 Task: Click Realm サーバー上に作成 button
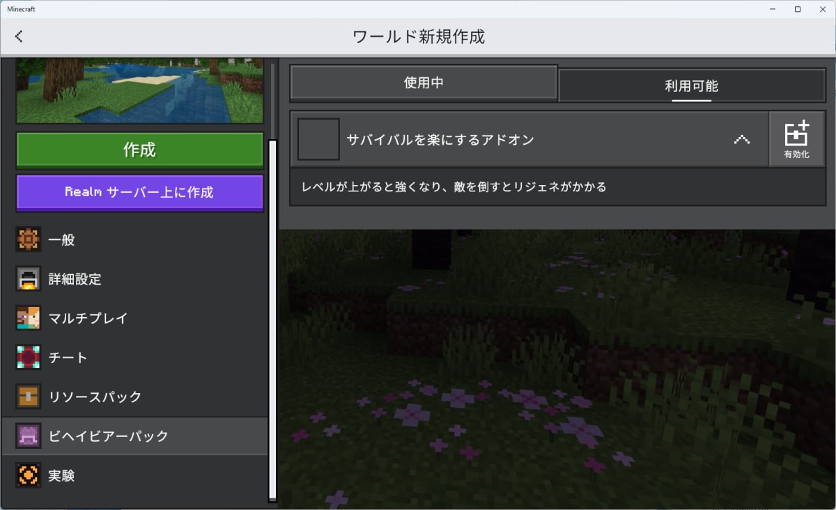point(139,192)
